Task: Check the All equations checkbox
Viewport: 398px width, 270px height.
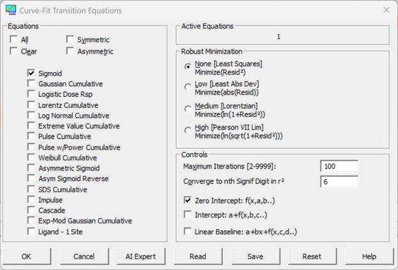Action: tap(13, 39)
